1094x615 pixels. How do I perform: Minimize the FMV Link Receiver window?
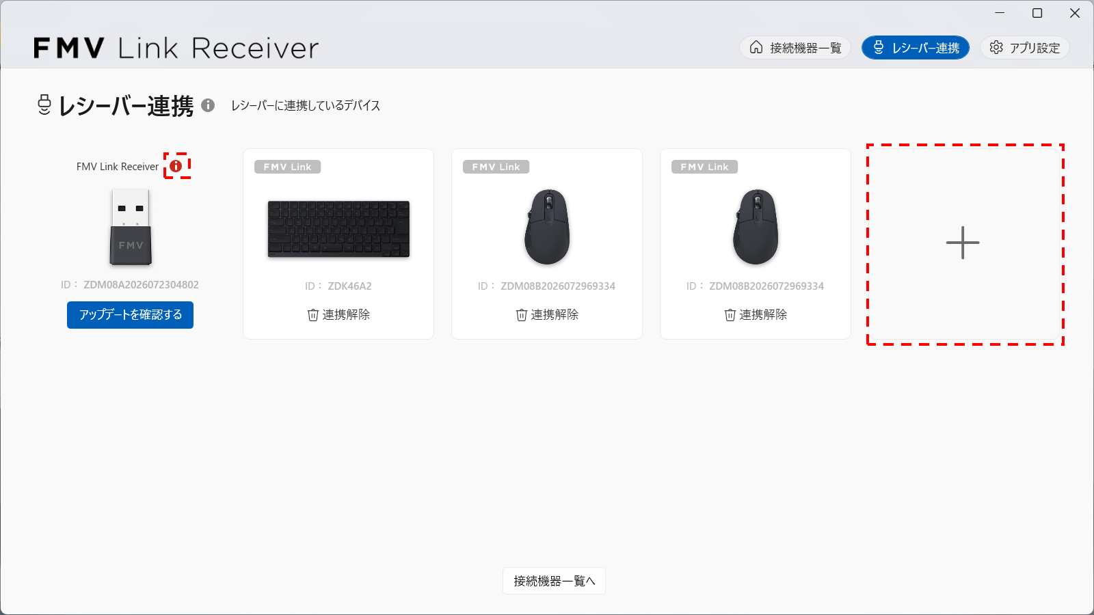point(1000,13)
